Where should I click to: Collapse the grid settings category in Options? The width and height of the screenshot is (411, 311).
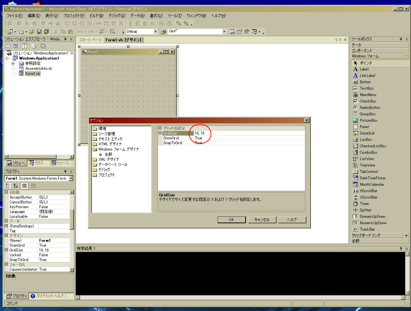[160, 128]
